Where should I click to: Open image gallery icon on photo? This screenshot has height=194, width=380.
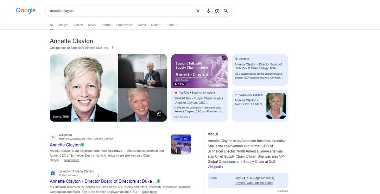tap(159, 114)
